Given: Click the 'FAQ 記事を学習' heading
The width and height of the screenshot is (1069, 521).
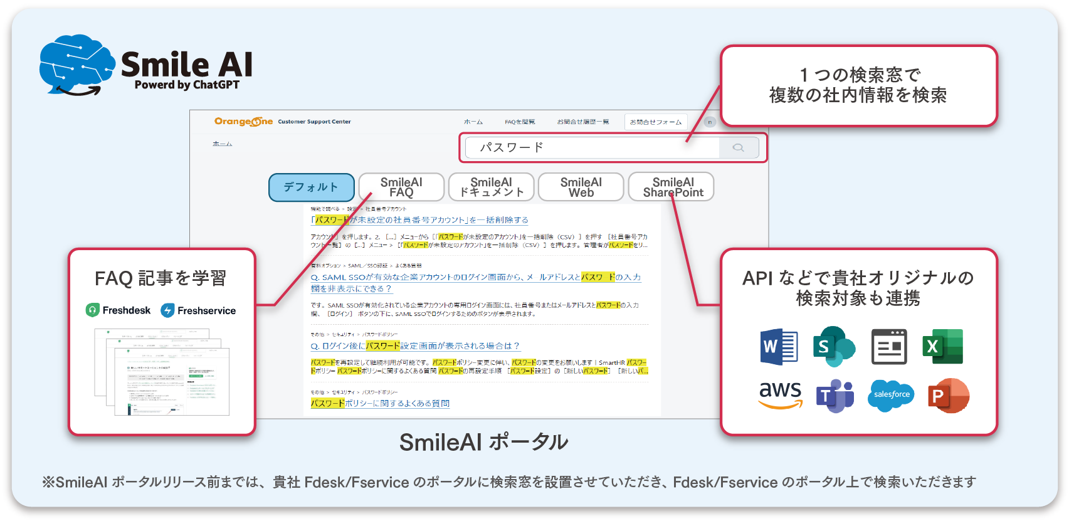Looking at the screenshot, I should [x=161, y=278].
